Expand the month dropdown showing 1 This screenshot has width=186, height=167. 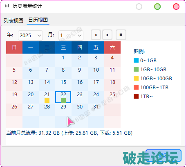click(71, 36)
